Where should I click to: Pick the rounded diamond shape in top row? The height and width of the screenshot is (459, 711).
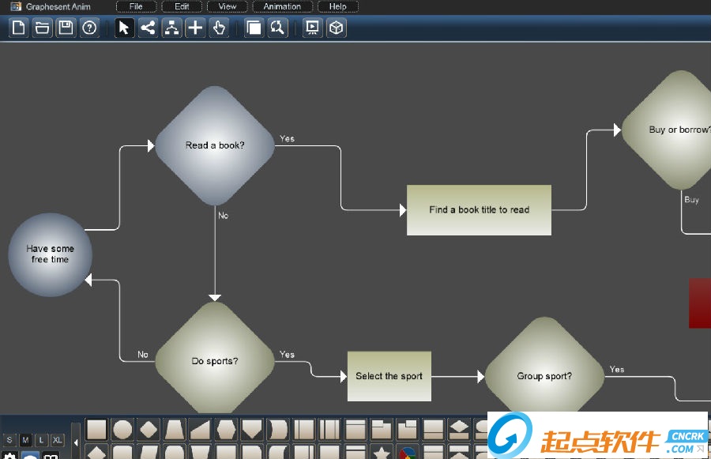point(149,430)
